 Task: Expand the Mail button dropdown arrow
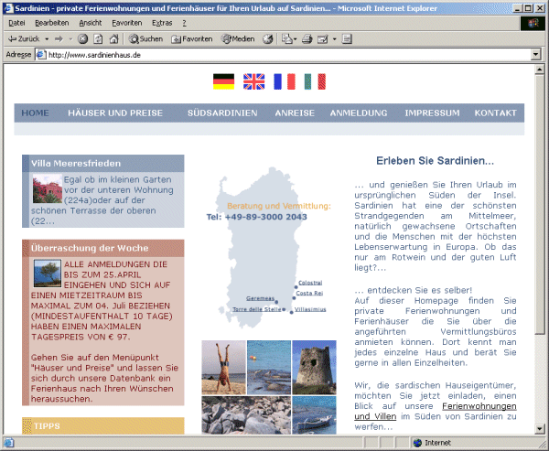[x=296, y=39]
